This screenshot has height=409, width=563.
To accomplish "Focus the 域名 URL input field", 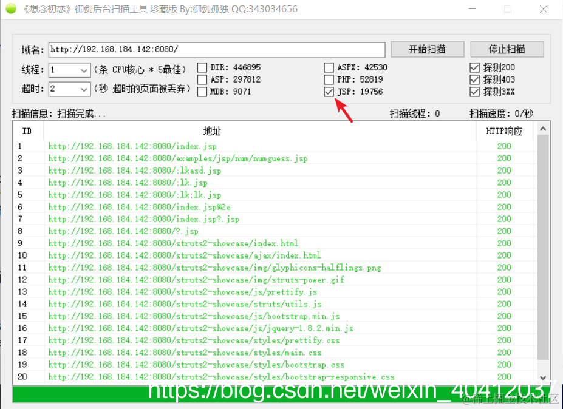I will tap(217, 50).
